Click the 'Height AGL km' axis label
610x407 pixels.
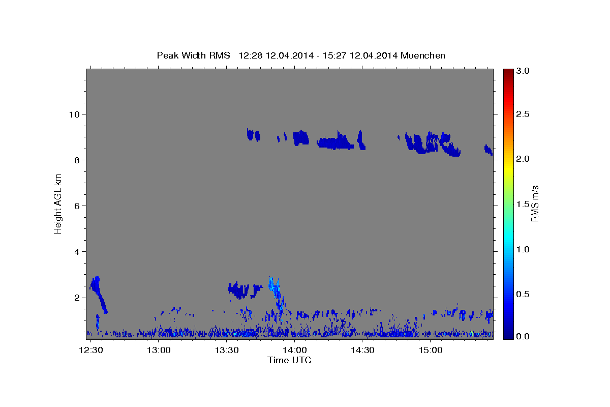(58, 203)
